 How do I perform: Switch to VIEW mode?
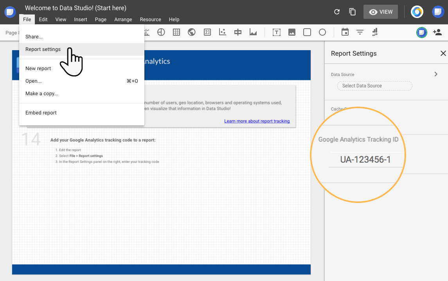[x=381, y=12]
